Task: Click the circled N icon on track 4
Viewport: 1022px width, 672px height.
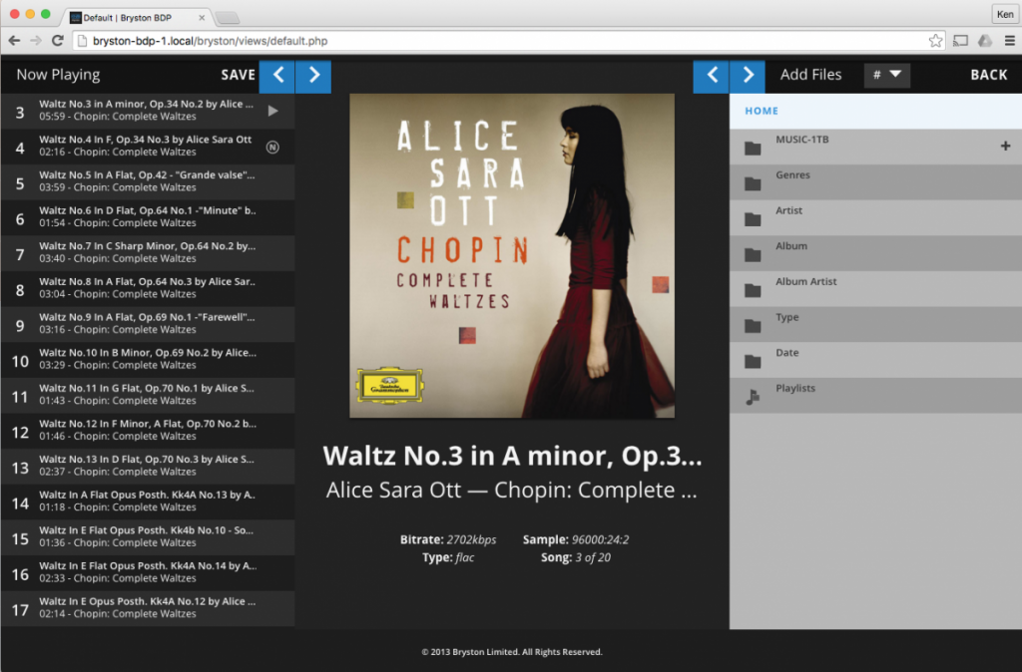Action: tap(273, 147)
